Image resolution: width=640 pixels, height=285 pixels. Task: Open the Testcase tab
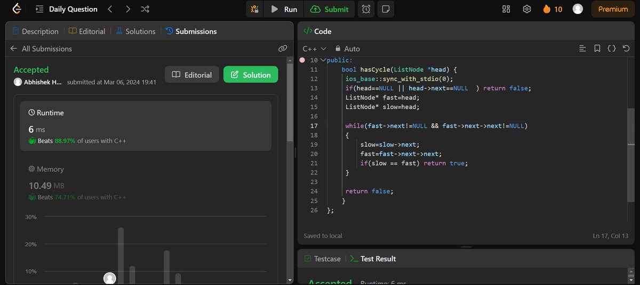click(x=322, y=258)
